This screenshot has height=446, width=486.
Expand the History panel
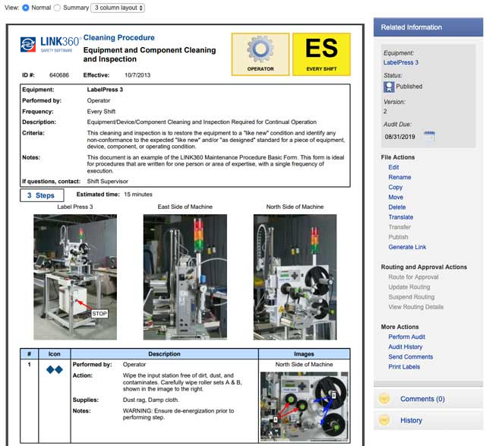tap(411, 420)
